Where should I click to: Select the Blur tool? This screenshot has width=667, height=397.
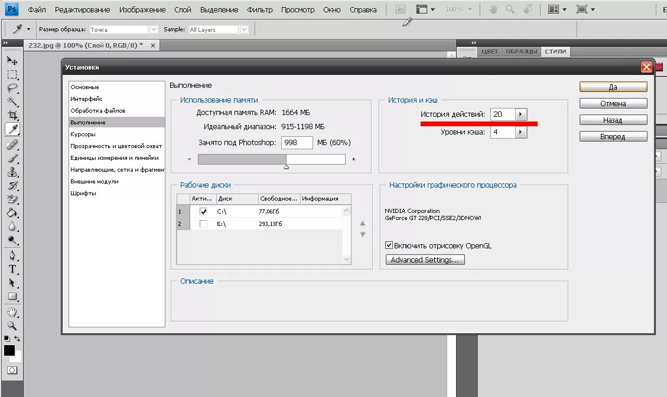(x=12, y=227)
